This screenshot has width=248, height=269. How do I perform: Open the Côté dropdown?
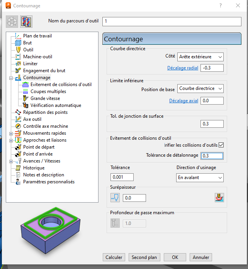point(200,57)
